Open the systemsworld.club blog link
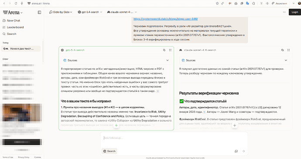 click(165, 19)
